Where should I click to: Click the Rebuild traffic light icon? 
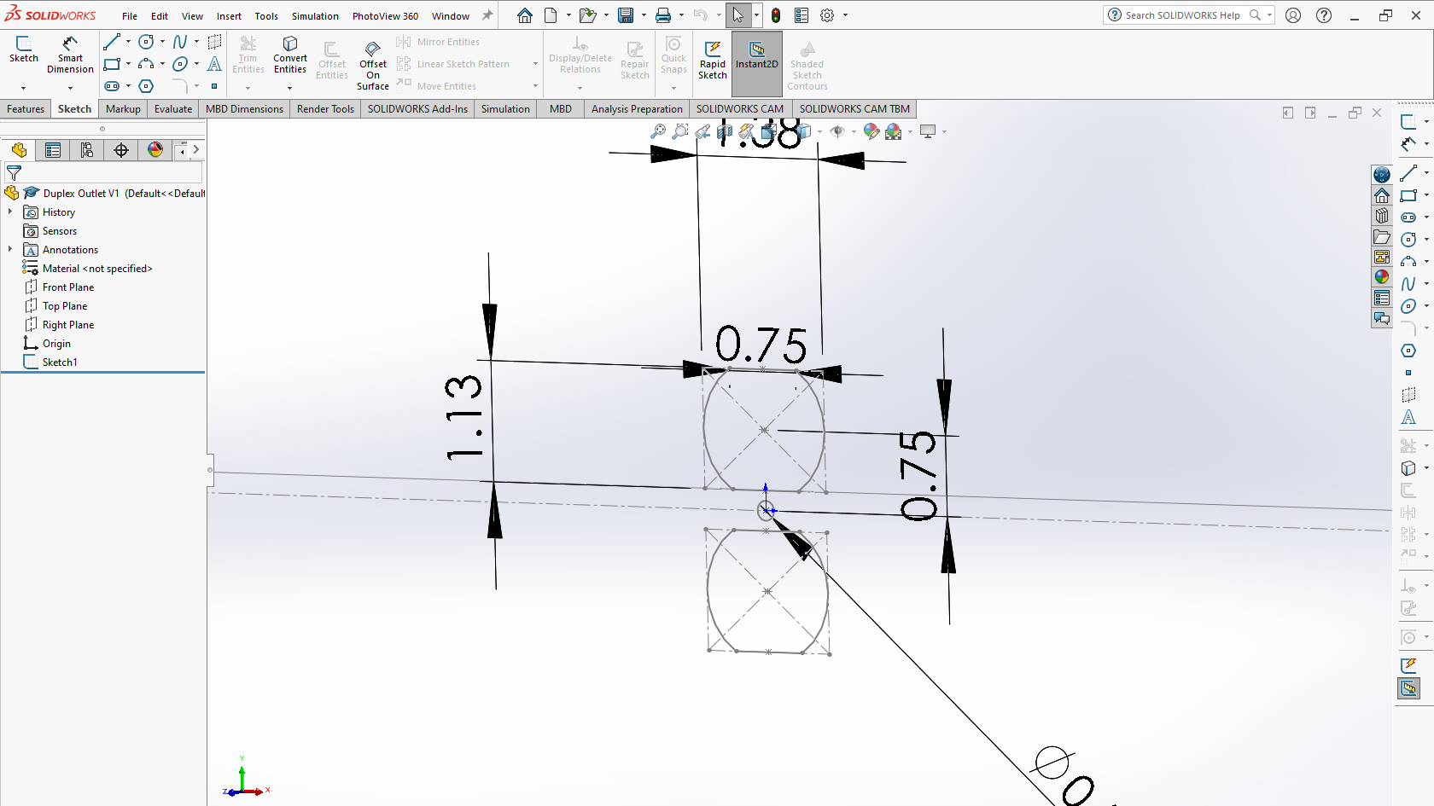coord(775,15)
